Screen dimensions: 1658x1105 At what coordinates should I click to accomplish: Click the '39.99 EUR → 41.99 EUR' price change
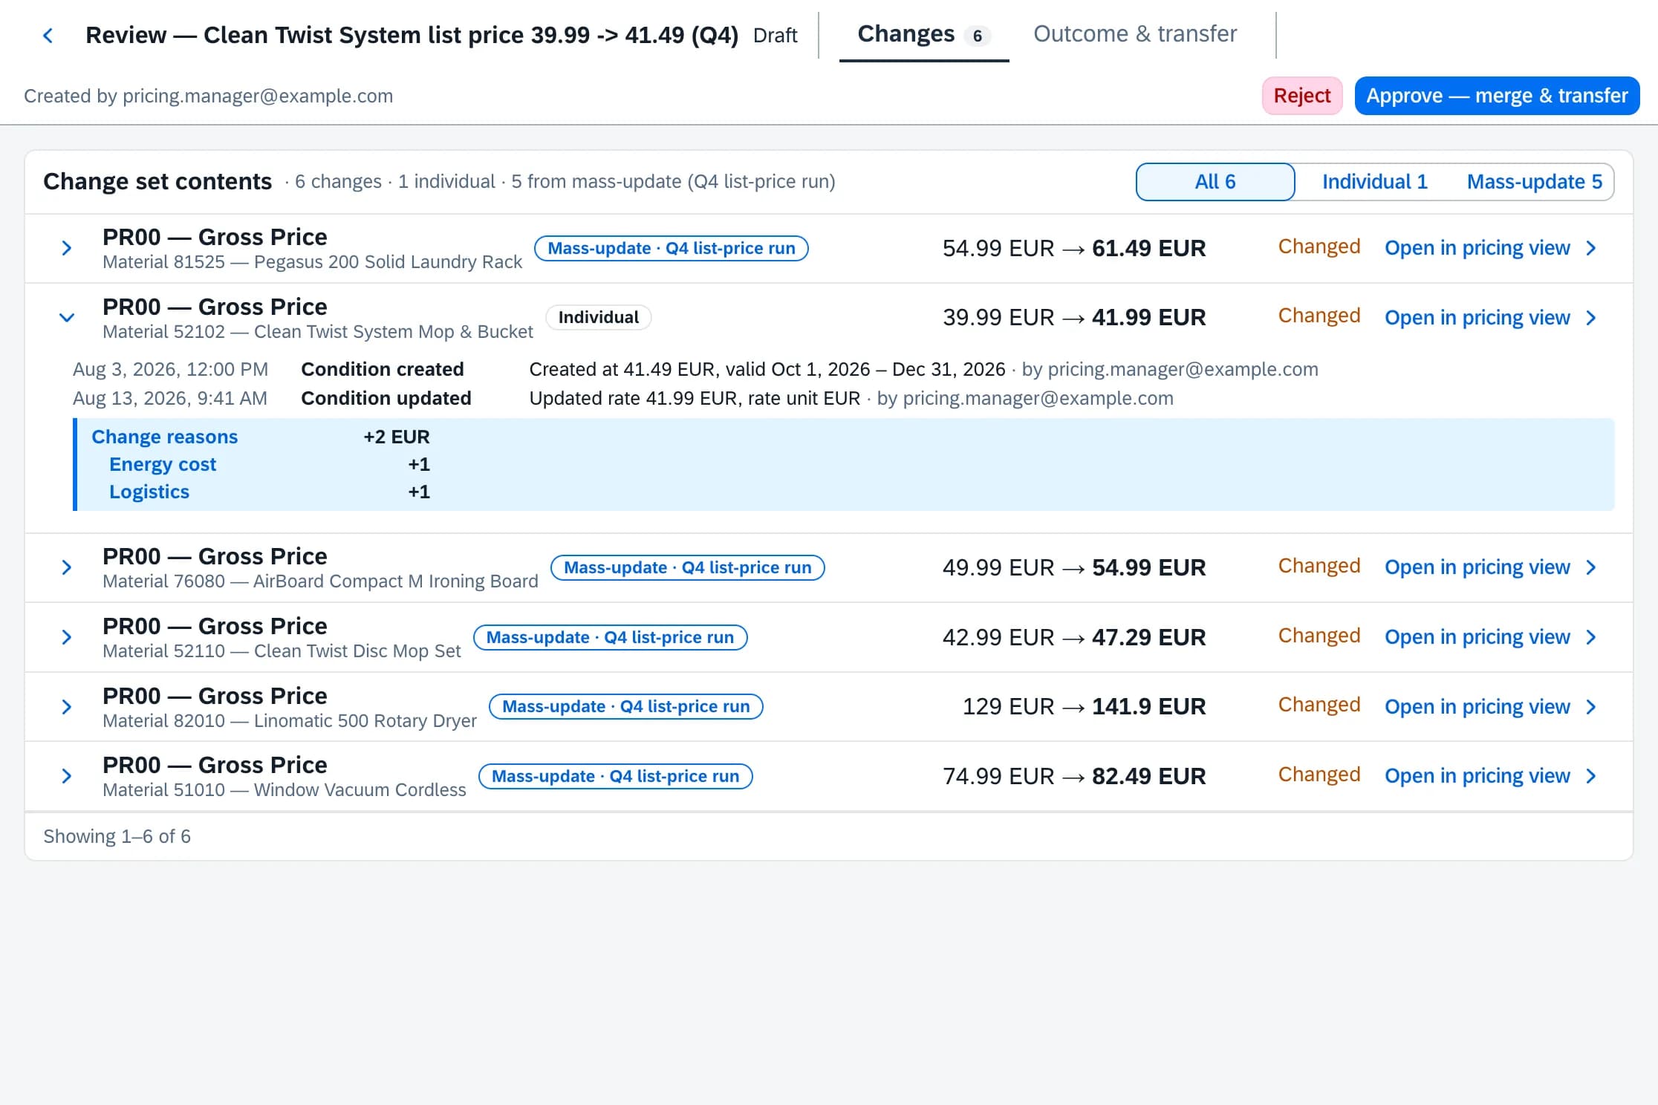[x=1074, y=318]
